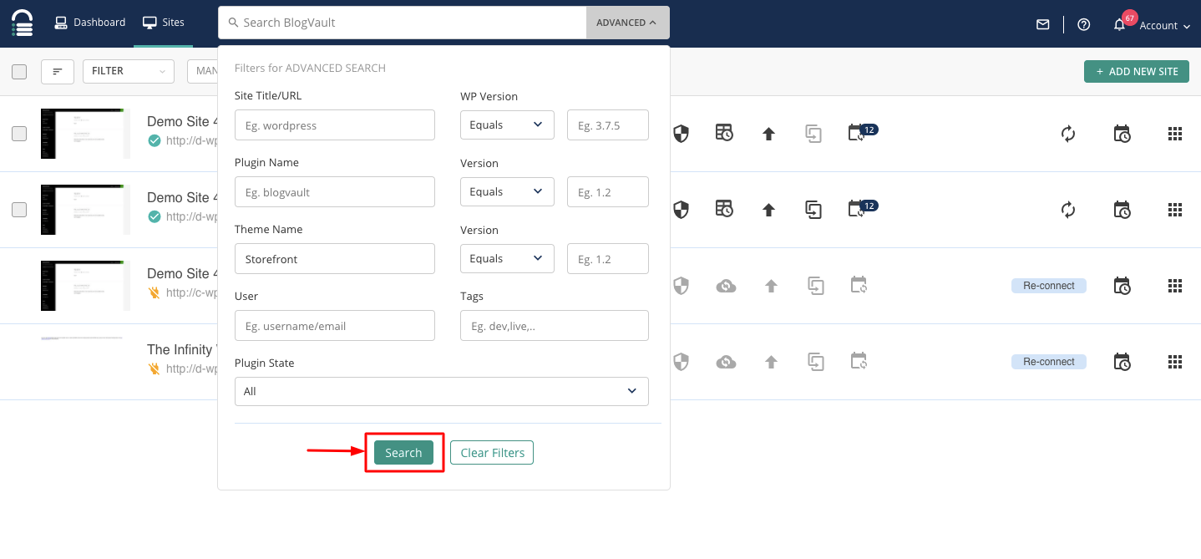This screenshot has width=1201, height=559.
Task: Click staging copy icon in second Demo Site row
Action: coord(814,210)
